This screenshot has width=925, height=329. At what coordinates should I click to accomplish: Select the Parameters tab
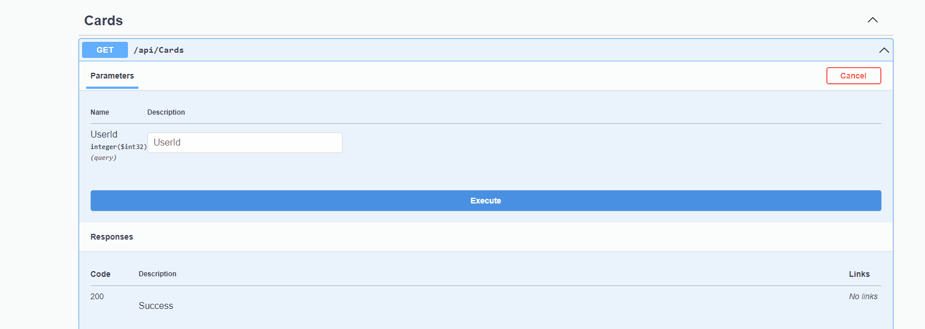point(112,76)
